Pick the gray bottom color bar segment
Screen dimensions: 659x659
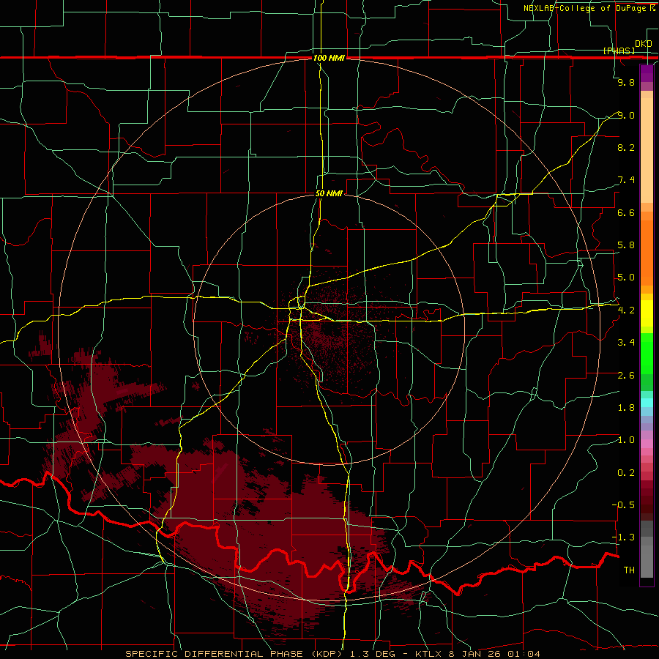coord(647,561)
